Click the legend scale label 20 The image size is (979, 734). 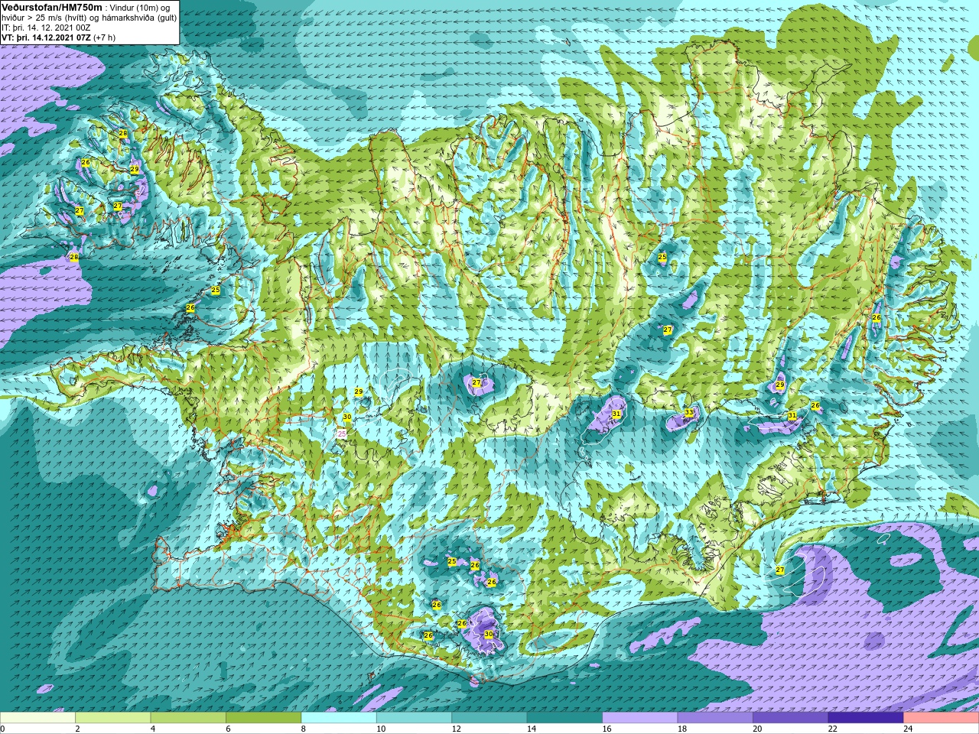click(x=758, y=729)
